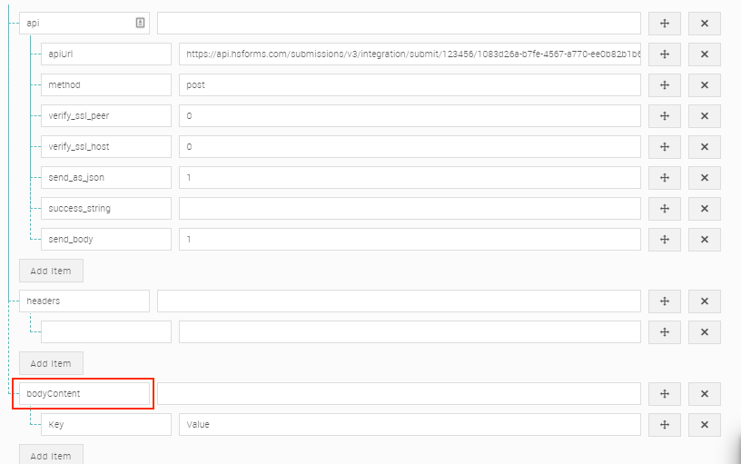Click the move icon on the verify_ssl_peer row
Image resolution: width=741 pixels, height=464 pixels.
664,116
